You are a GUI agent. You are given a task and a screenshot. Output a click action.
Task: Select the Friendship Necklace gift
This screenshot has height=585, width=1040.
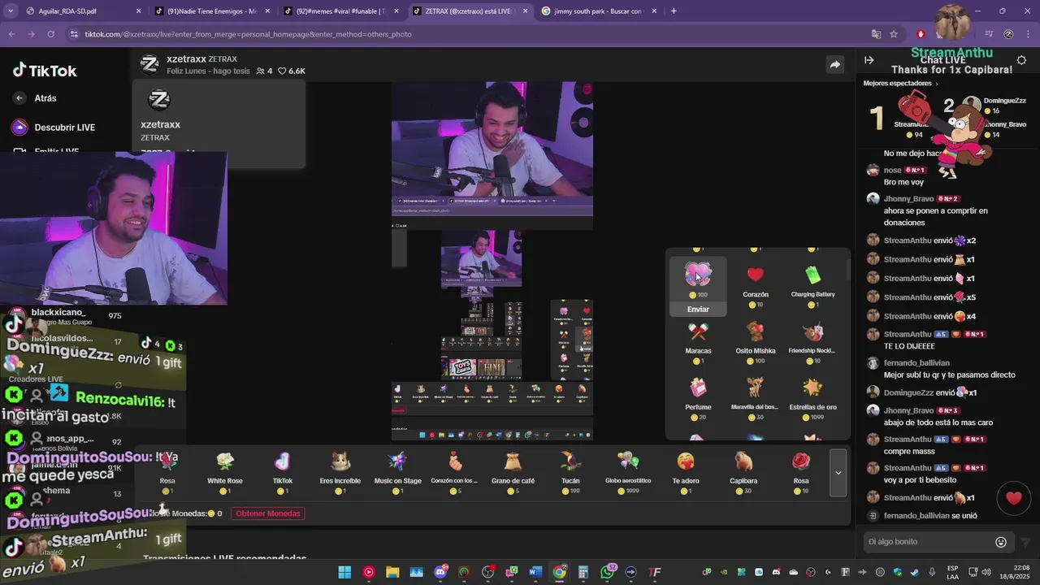point(812,342)
